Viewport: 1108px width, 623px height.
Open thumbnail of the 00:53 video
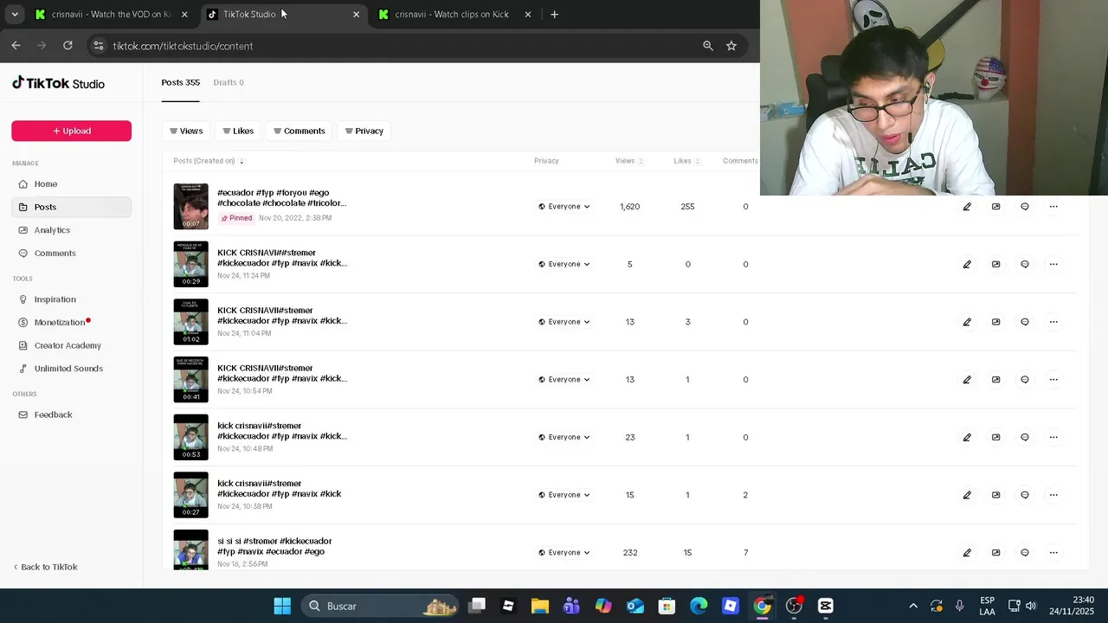point(190,437)
